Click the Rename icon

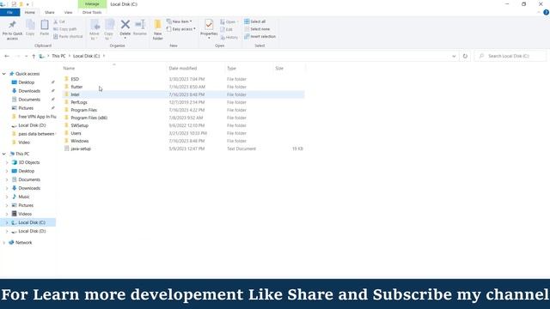point(140,25)
